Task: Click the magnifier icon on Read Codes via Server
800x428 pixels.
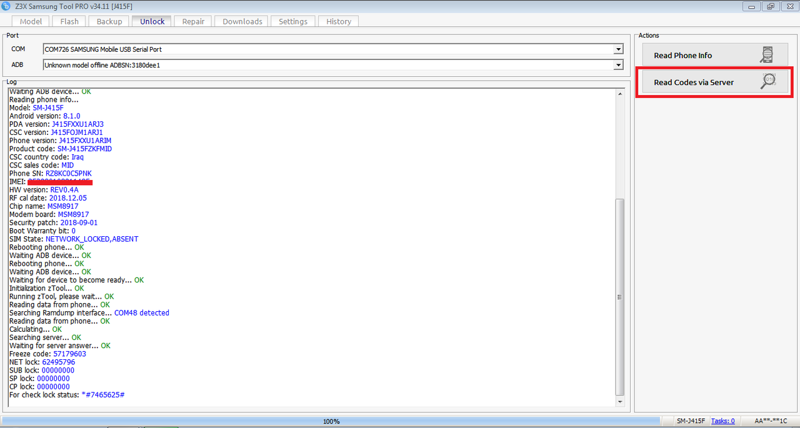Action: point(767,82)
